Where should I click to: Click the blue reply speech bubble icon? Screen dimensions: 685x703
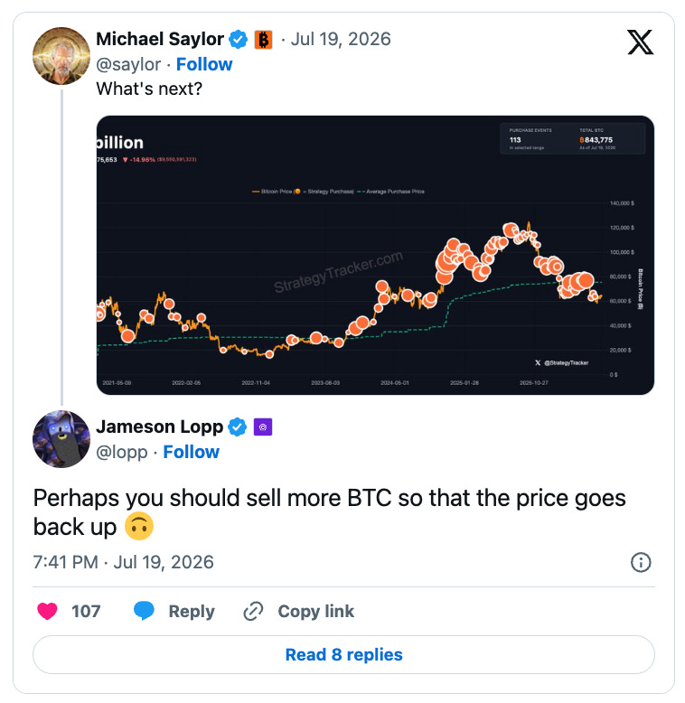tap(144, 611)
